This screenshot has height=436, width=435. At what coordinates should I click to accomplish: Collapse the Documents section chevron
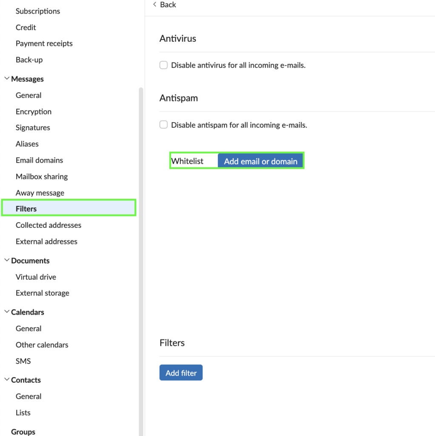click(x=7, y=261)
